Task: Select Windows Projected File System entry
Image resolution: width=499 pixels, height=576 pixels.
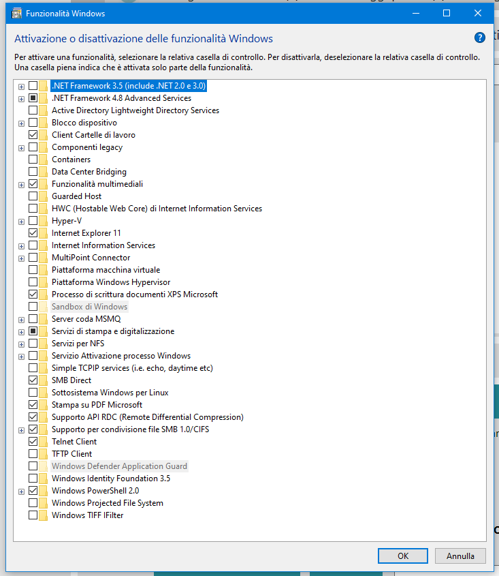Action: (107, 503)
